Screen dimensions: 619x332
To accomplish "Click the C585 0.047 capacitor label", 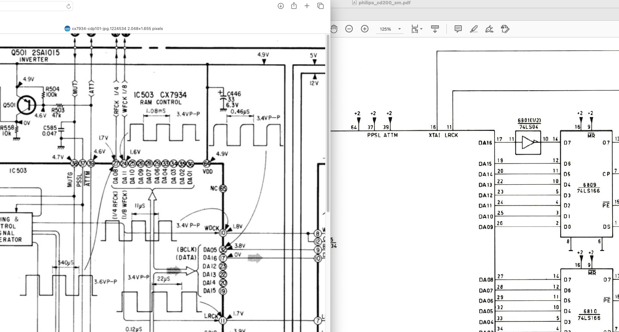I will coord(50,131).
